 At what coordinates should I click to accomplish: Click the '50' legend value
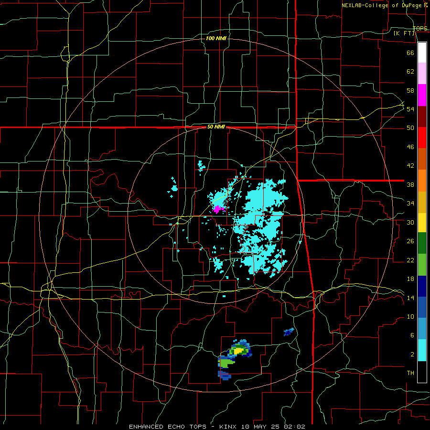click(x=410, y=128)
